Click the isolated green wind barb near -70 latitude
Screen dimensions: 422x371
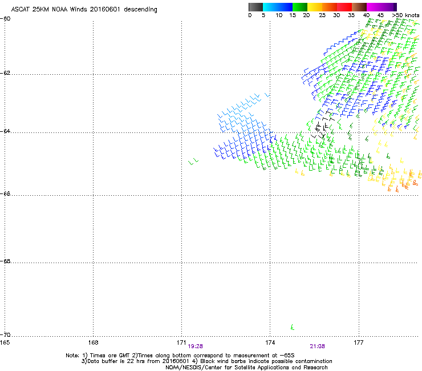point(293,327)
